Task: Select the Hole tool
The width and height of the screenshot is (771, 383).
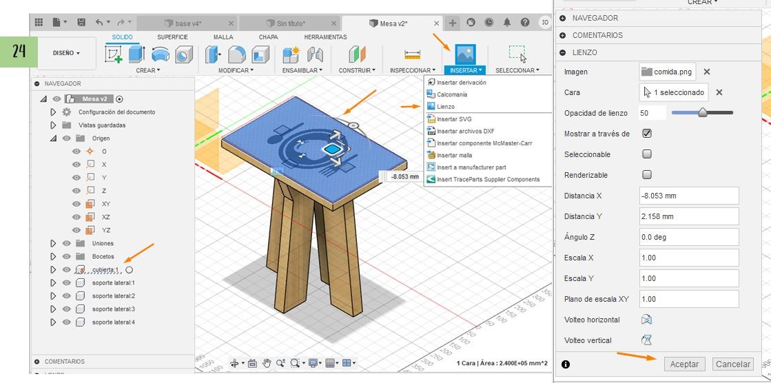Action: pos(184,54)
